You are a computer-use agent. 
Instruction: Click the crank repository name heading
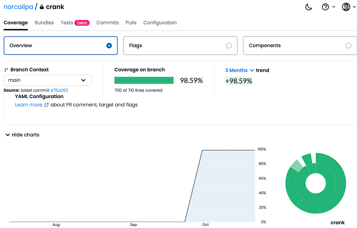[55, 7]
